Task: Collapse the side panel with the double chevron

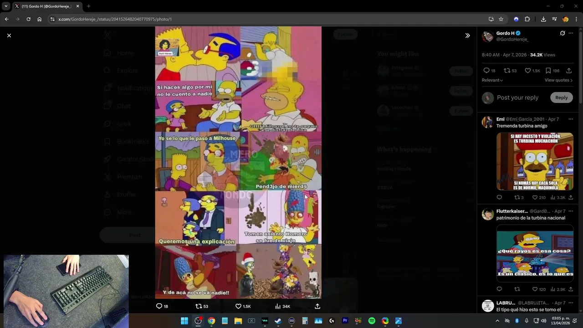Action: coord(467,36)
